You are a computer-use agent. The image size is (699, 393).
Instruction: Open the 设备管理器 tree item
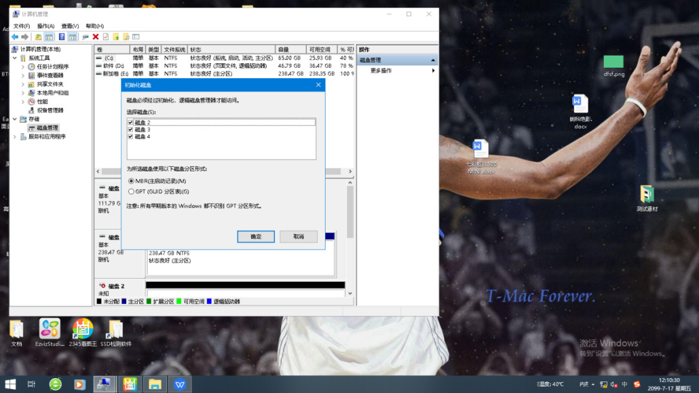click(x=49, y=111)
